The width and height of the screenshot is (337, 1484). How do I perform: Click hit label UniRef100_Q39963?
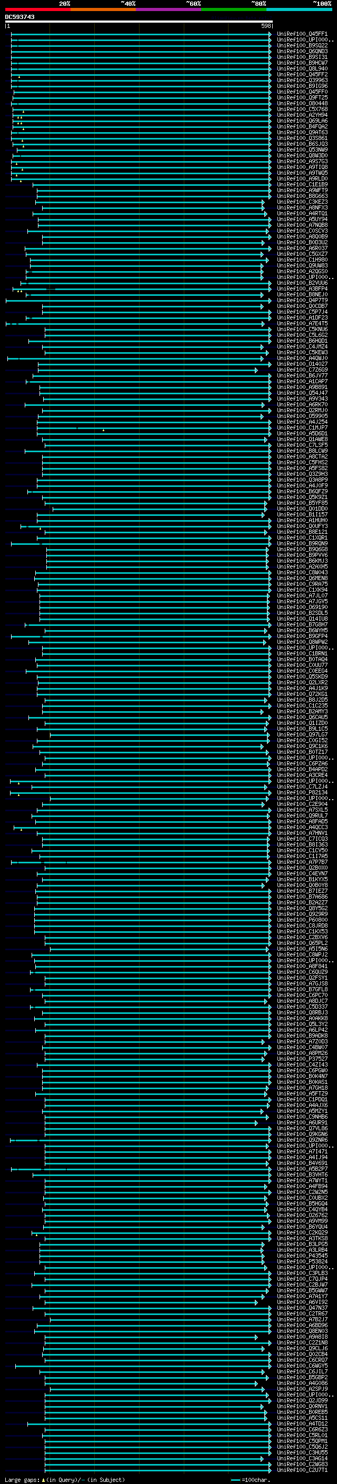point(302,80)
